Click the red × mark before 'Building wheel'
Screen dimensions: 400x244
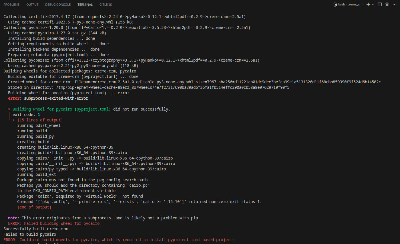point(9,109)
